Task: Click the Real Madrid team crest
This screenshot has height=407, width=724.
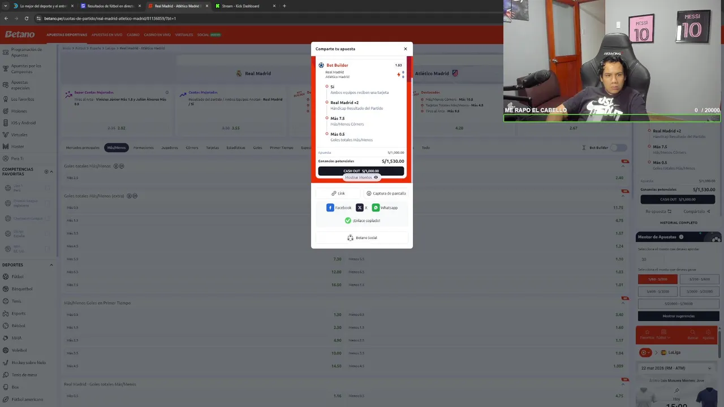Action: click(239, 73)
